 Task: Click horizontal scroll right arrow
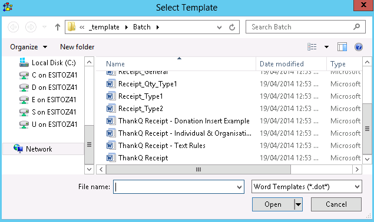point(357,169)
